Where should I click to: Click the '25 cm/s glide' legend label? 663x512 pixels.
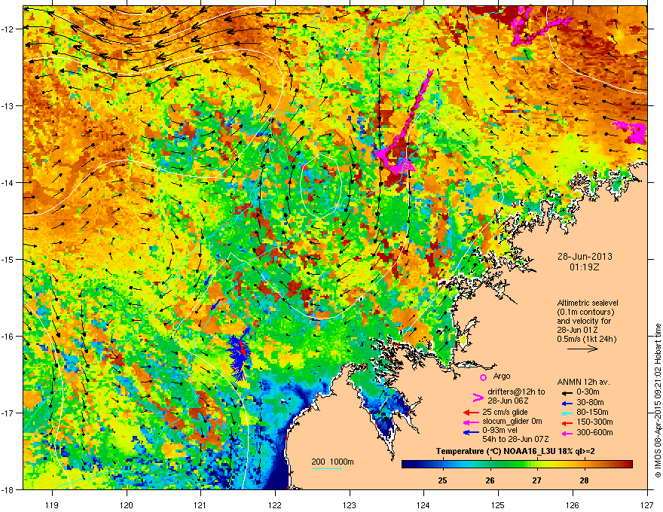505,412
